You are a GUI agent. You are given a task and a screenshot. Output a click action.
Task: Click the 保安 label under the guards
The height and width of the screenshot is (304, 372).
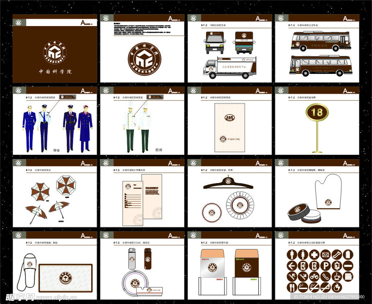56,150
